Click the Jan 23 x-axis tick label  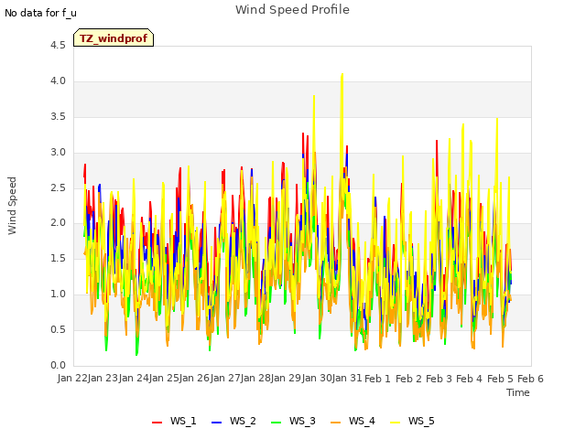pos(103,378)
